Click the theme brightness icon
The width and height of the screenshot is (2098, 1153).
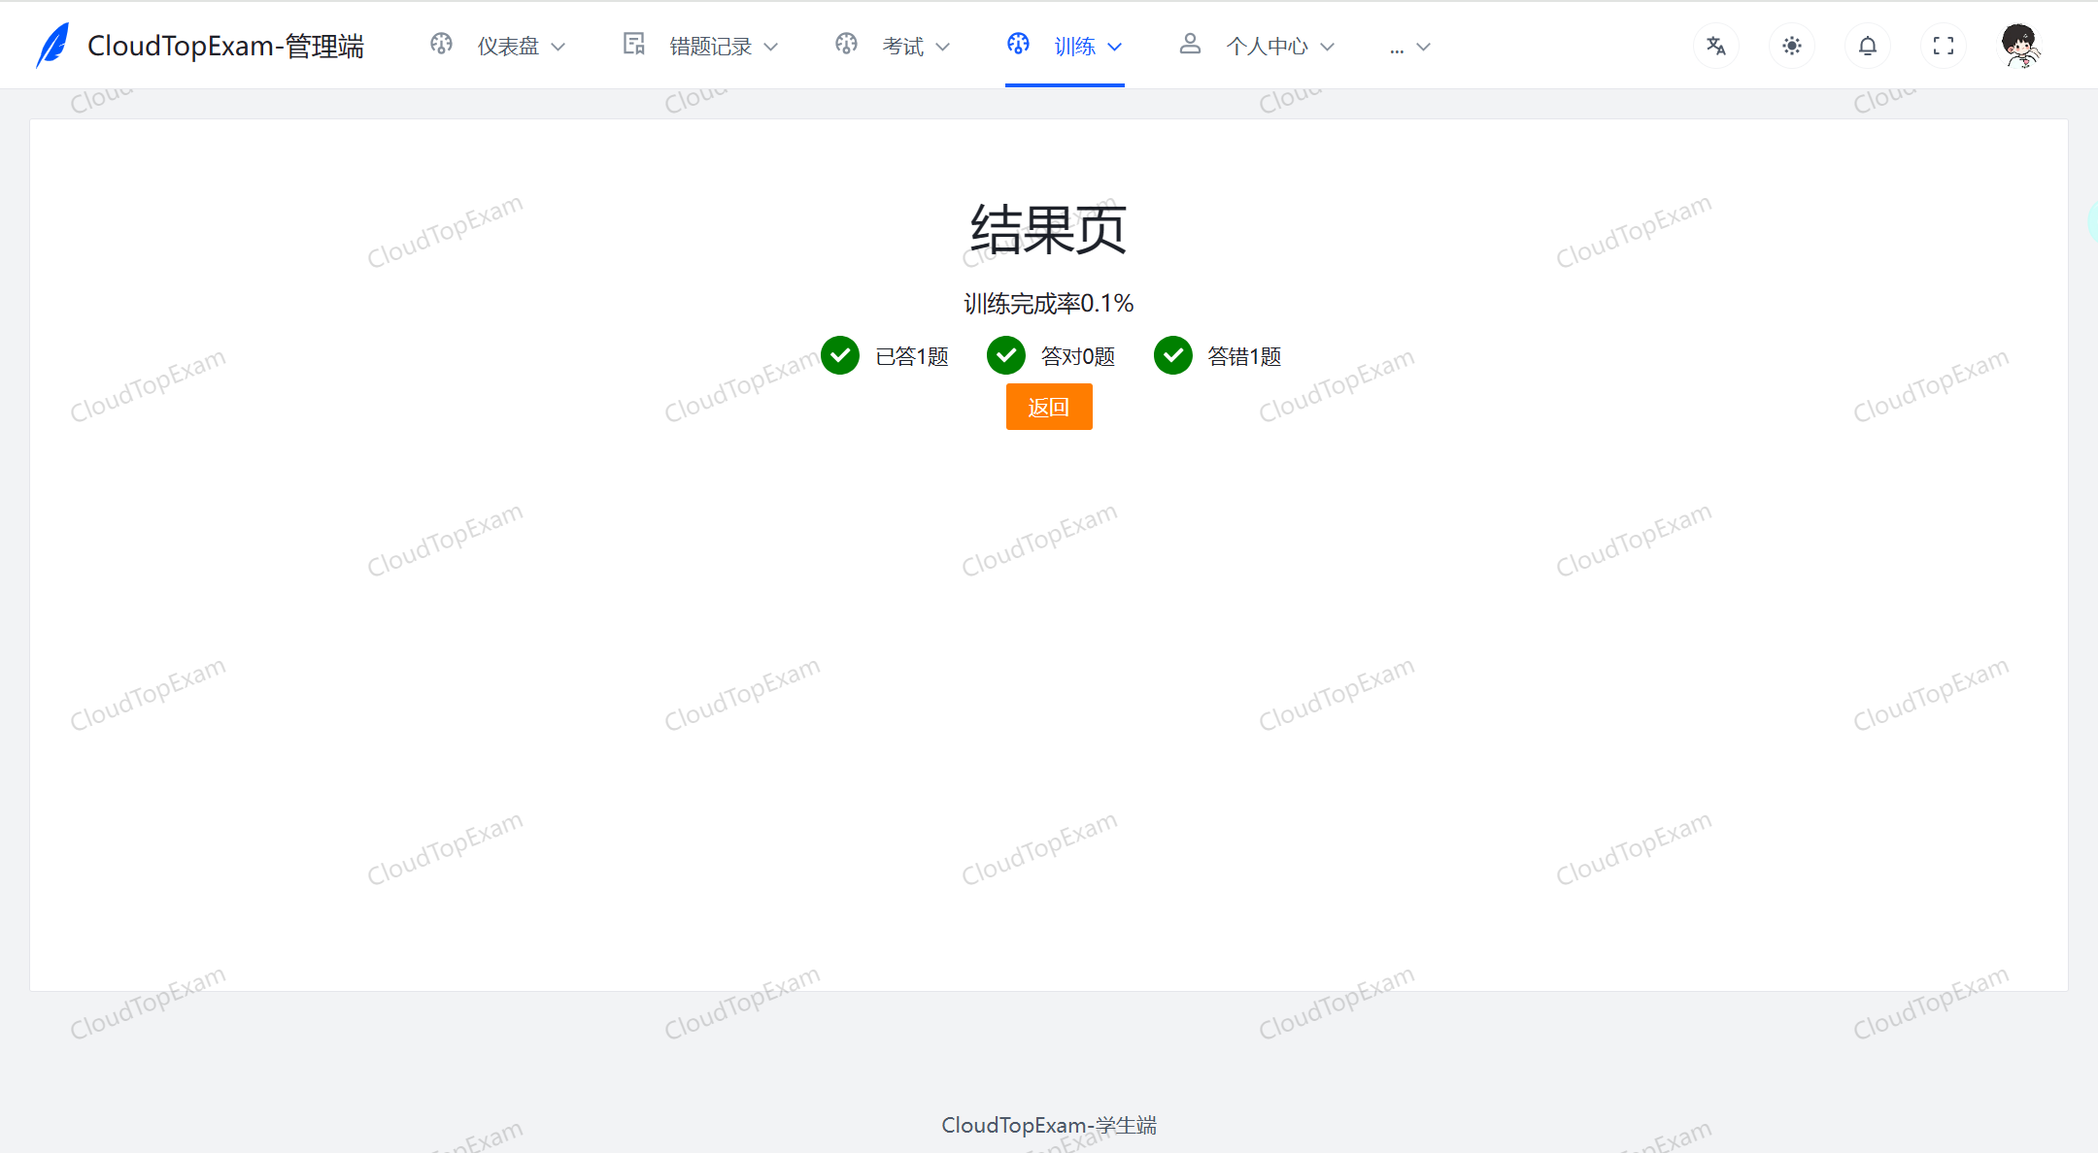tap(1792, 45)
